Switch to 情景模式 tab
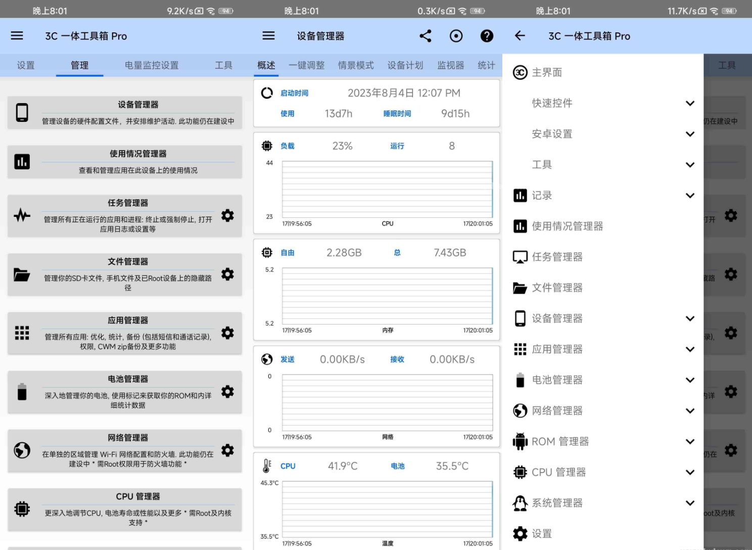The width and height of the screenshot is (752, 550). 356,65
